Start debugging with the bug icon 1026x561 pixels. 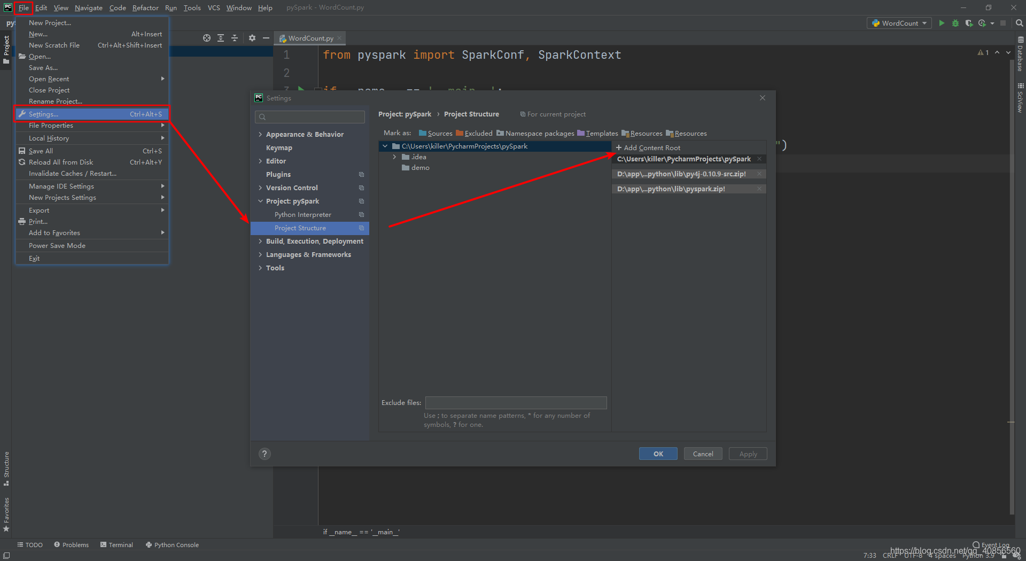[955, 23]
